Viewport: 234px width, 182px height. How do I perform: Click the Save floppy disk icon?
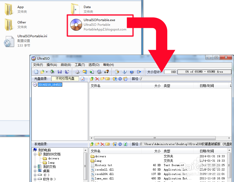(60, 72)
